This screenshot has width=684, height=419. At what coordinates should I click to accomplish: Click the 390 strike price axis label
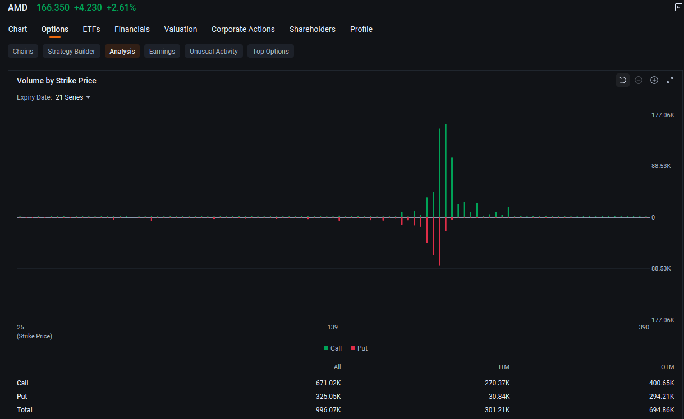(x=644, y=327)
